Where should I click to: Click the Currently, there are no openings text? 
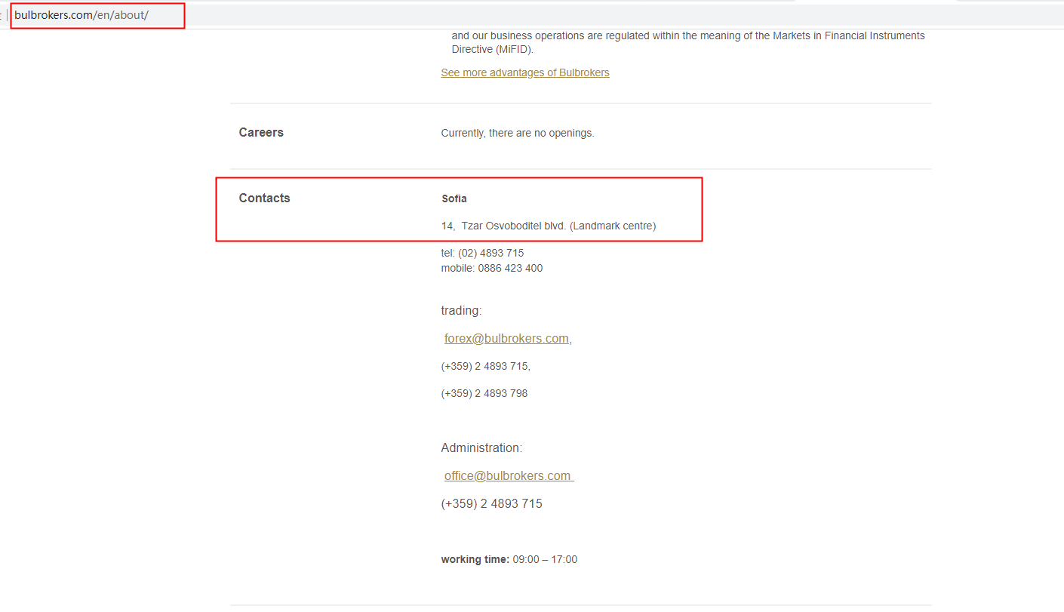pos(518,134)
